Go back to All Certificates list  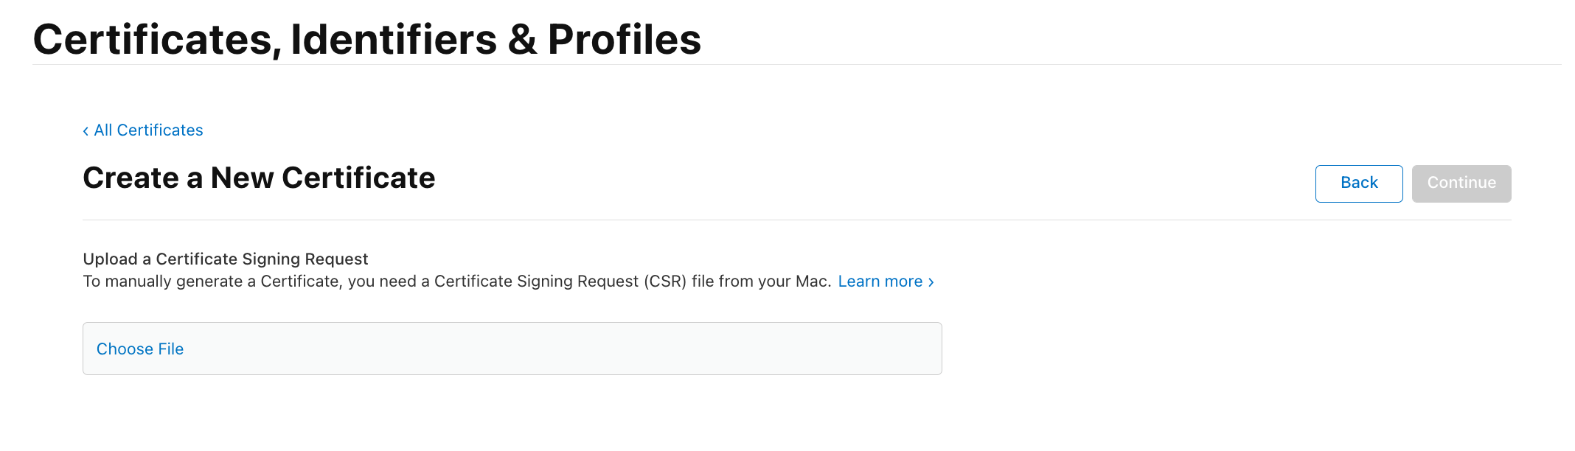click(x=143, y=130)
